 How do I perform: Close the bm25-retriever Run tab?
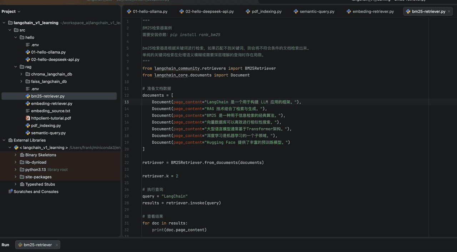tap(57, 245)
